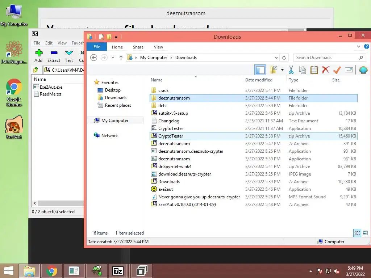Click the Refresh button beside address bar
This screenshot has width=371, height=278.
pos(284,58)
